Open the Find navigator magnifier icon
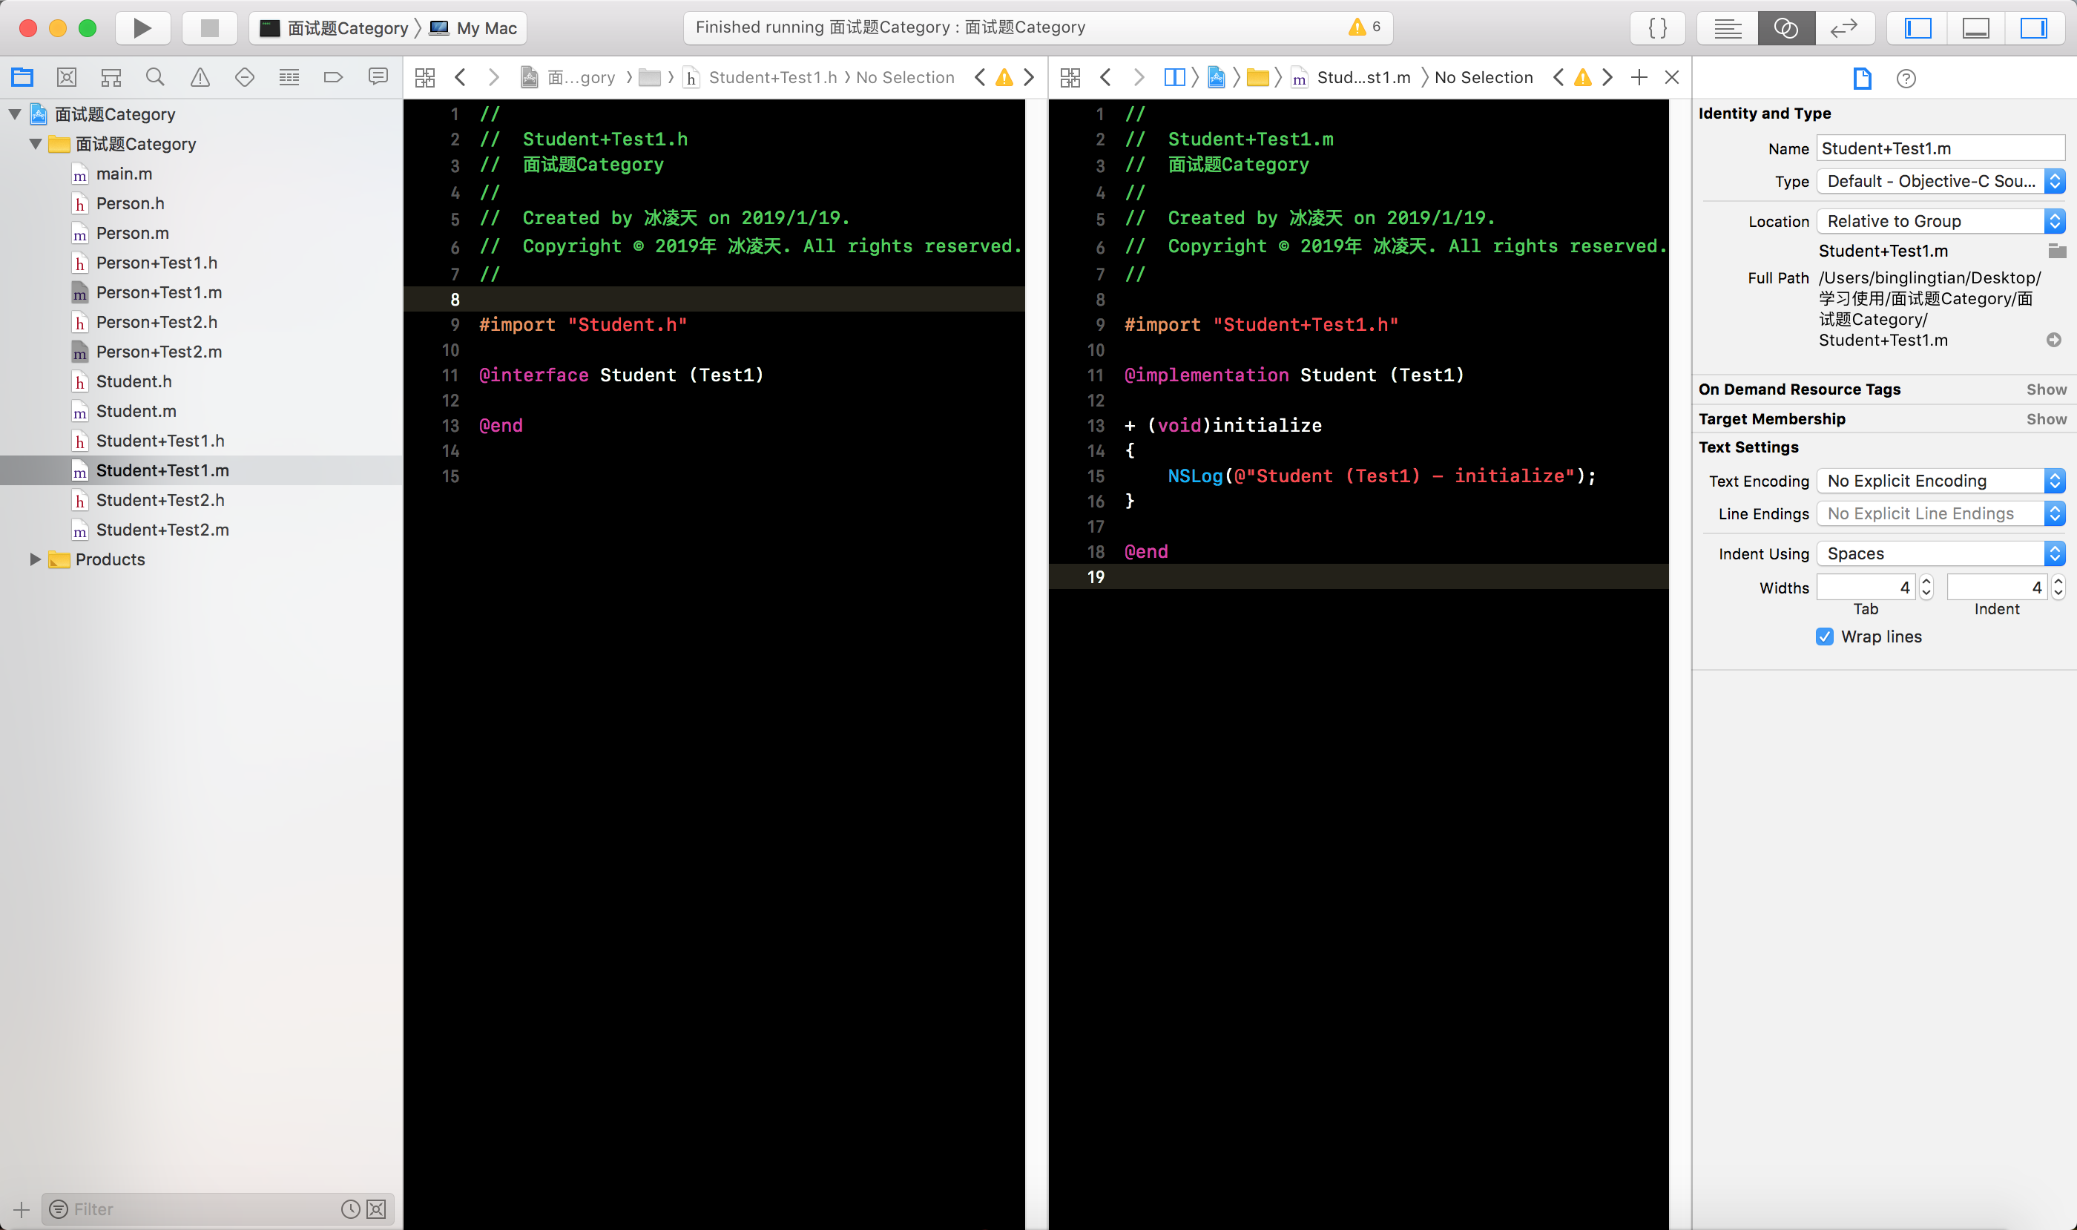Image resolution: width=2077 pixels, height=1230 pixels. click(x=155, y=78)
